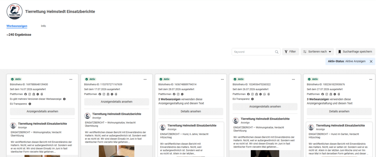
Task: Click 'Details ansehen' on ad 1656748889794314
Action: 191,111
